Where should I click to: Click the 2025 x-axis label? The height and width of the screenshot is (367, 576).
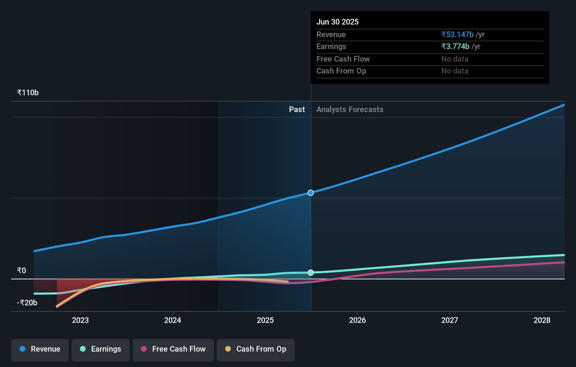coord(265,320)
